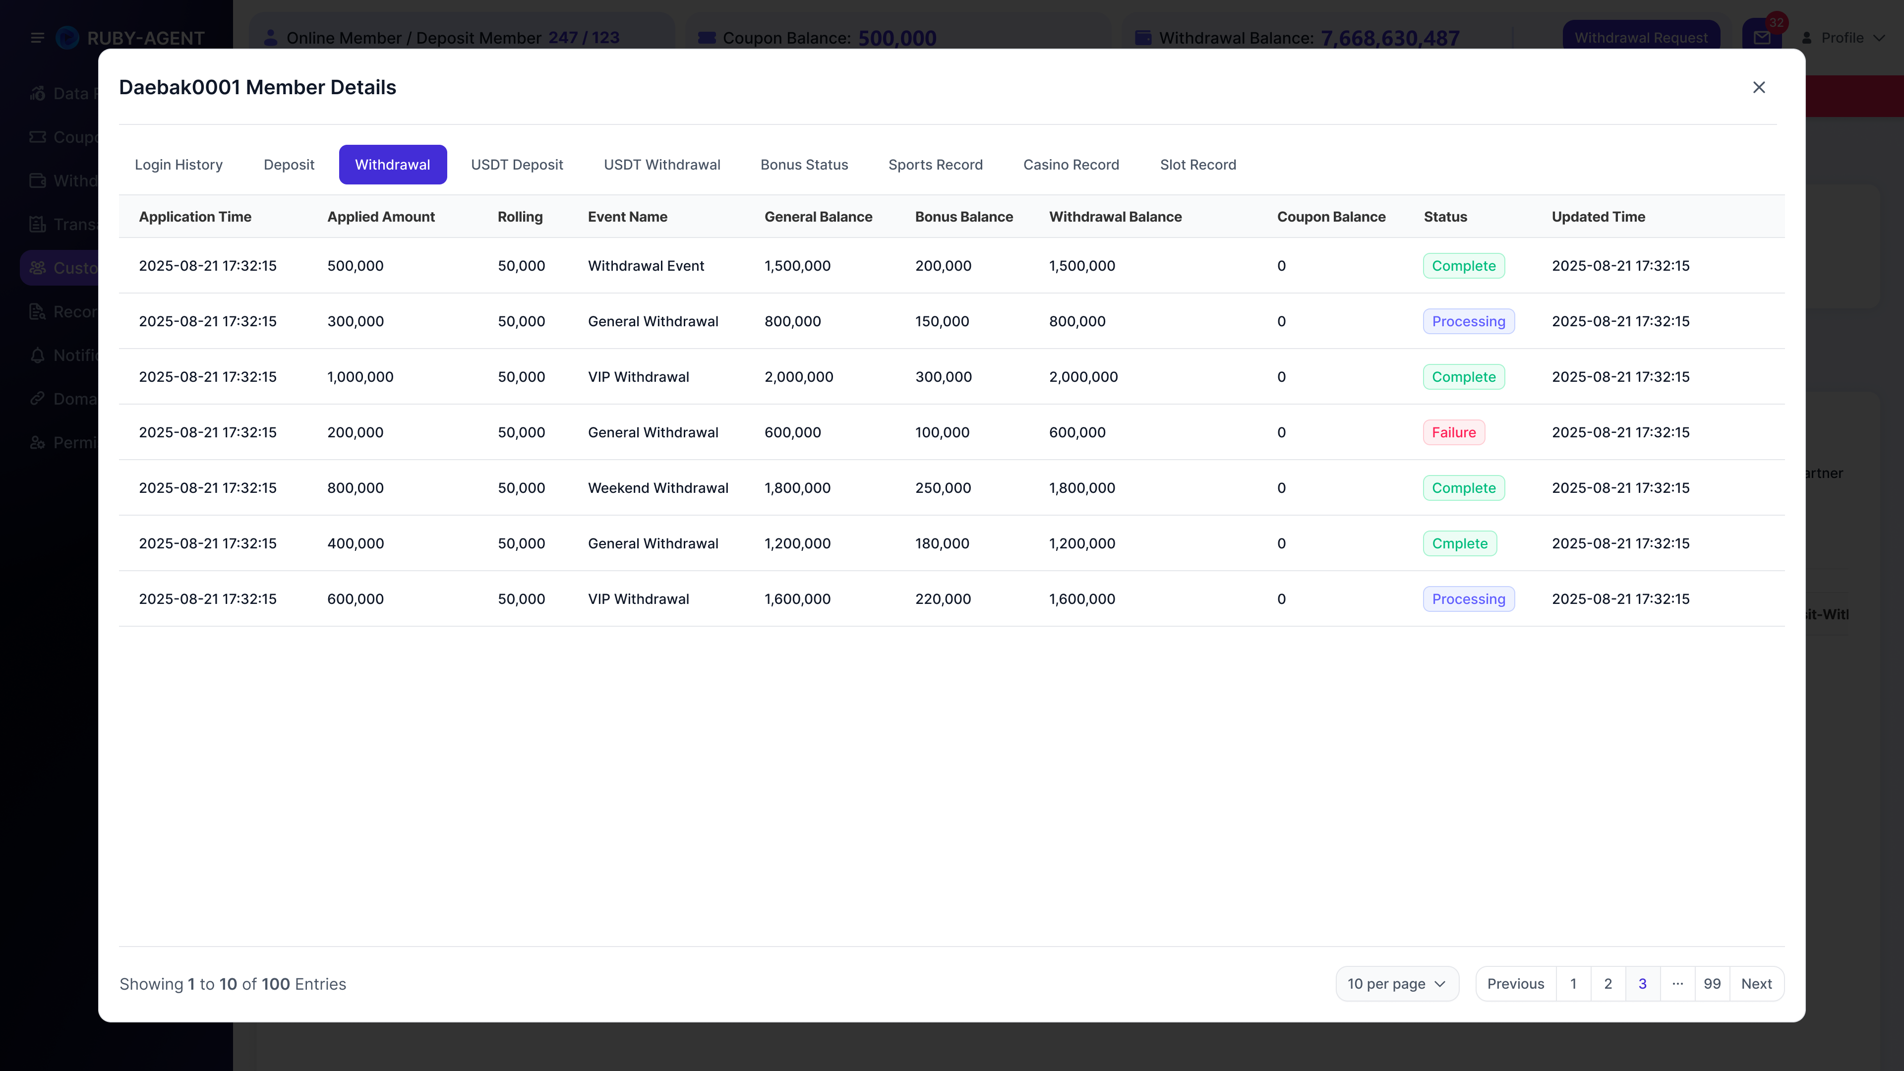Open the USDT Withdrawal tab
The image size is (1904, 1071).
click(661, 164)
